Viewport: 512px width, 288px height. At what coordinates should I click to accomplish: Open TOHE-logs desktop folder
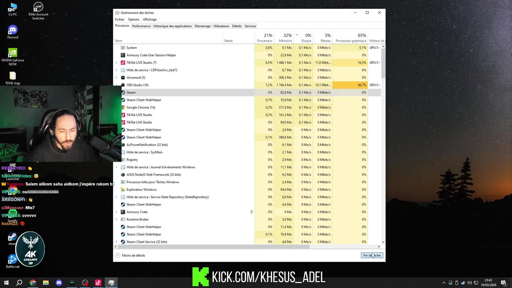12,78
